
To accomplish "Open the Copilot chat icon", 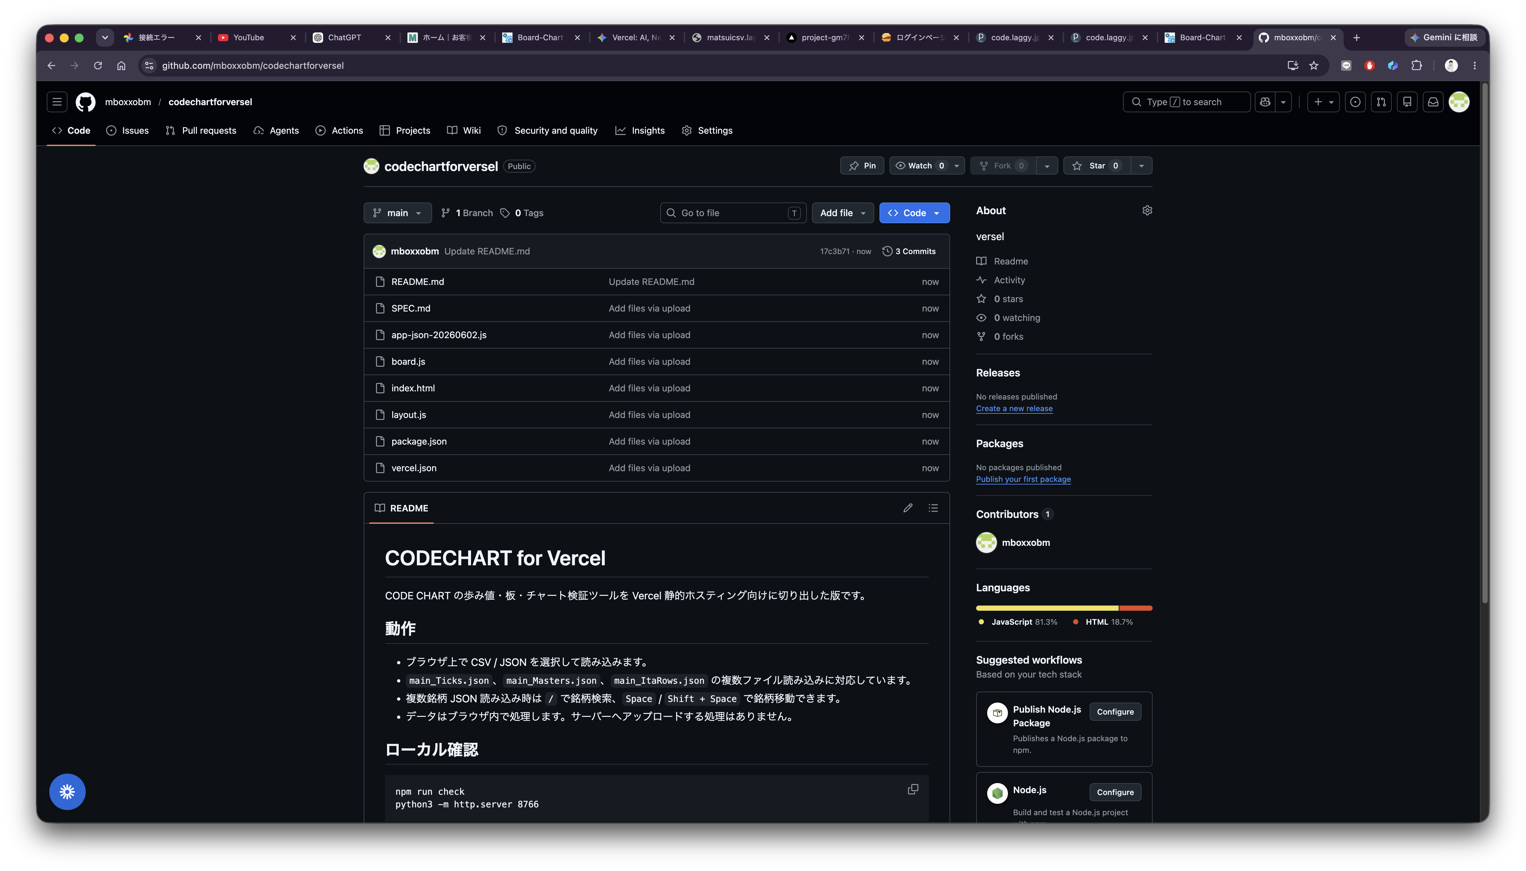I will pyautogui.click(x=1265, y=102).
